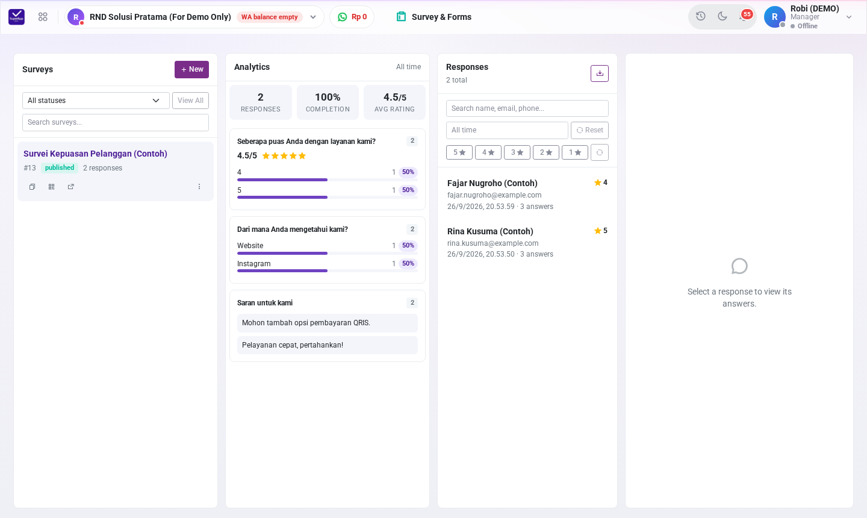
Task: Show QR code for Survei Kepuasan Pelanggan
Action: click(x=52, y=187)
